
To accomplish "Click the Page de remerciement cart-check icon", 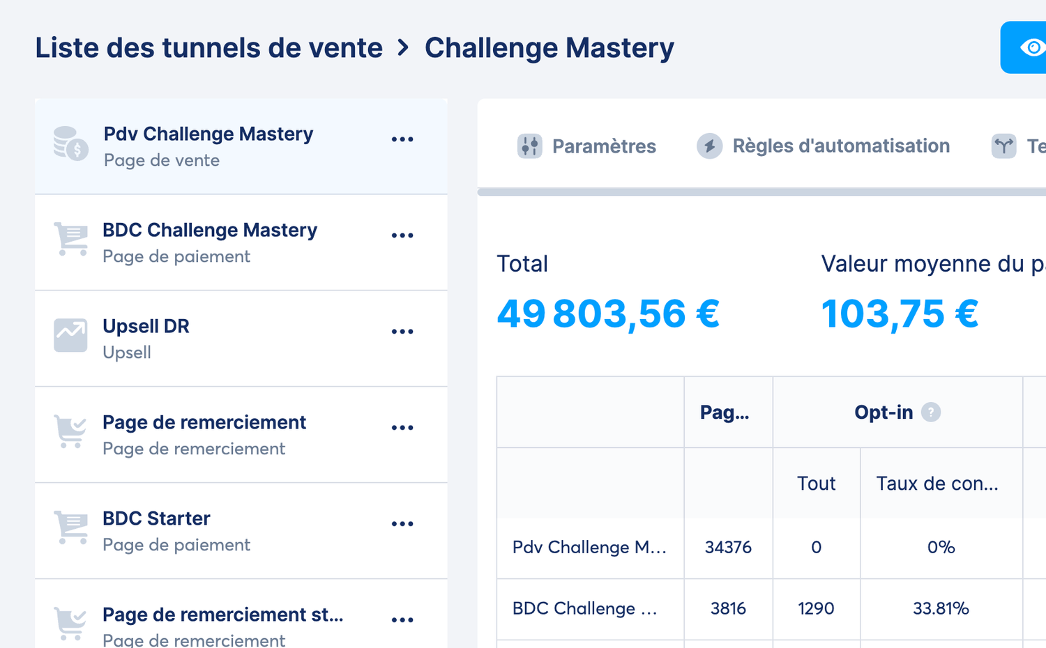I will [x=71, y=431].
